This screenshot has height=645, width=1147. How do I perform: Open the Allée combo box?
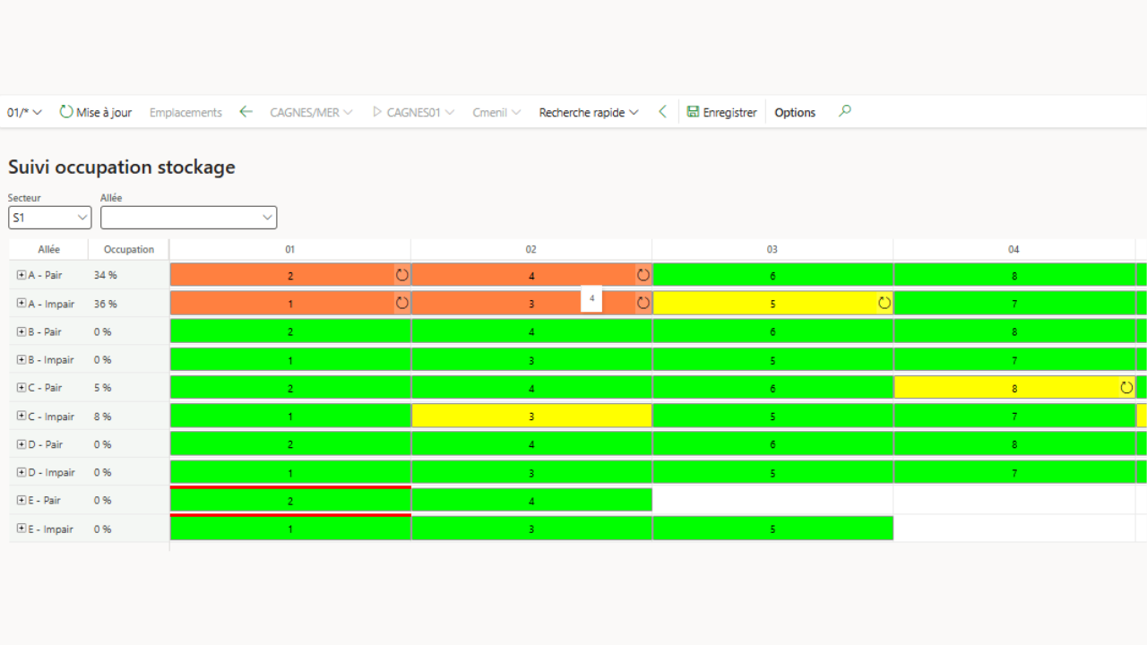[x=188, y=217]
